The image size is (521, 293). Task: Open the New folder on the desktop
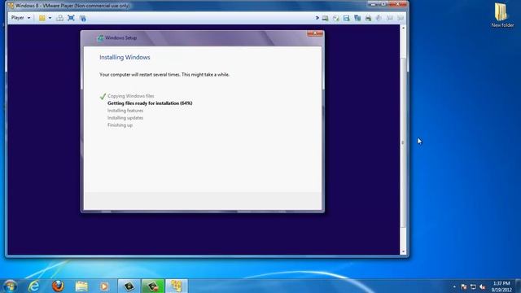pyautogui.click(x=502, y=15)
